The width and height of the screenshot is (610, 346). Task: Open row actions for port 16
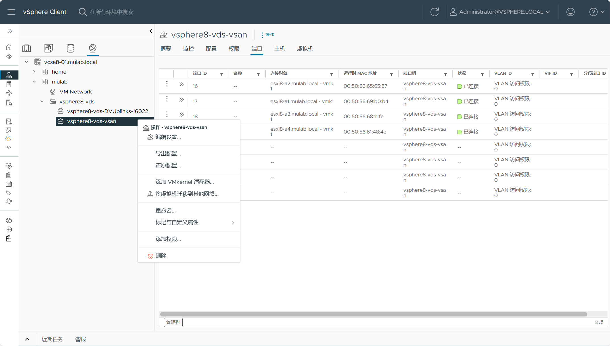point(167,84)
